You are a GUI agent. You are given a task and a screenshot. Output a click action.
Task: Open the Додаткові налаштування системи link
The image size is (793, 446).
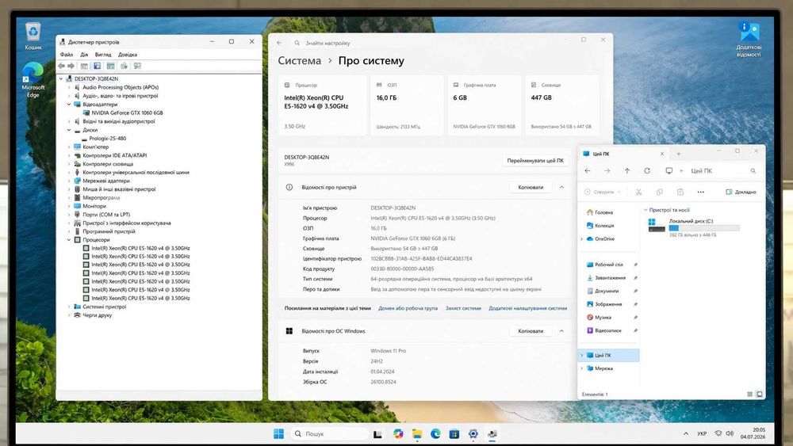(x=527, y=308)
